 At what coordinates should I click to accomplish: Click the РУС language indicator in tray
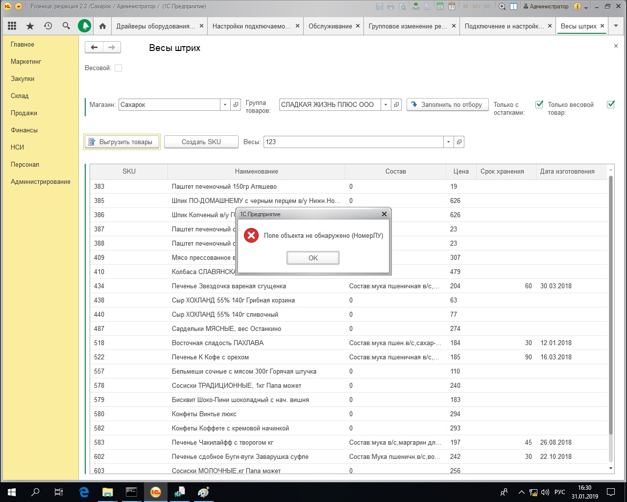coord(559,492)
